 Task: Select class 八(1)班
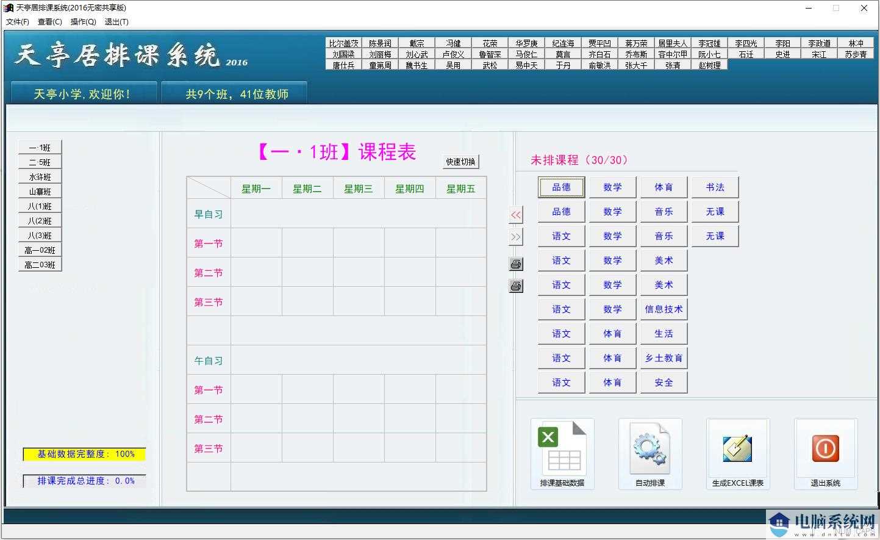click(40, 206)
